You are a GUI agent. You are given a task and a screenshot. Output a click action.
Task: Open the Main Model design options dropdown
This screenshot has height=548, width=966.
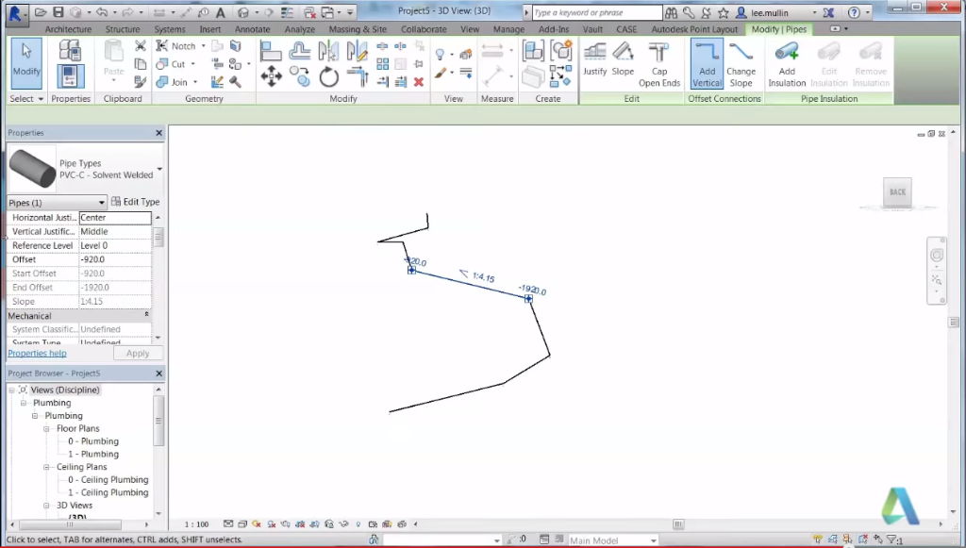click(654, 540)
